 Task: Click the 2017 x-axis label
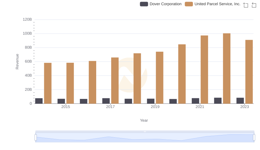coord(110,107)
